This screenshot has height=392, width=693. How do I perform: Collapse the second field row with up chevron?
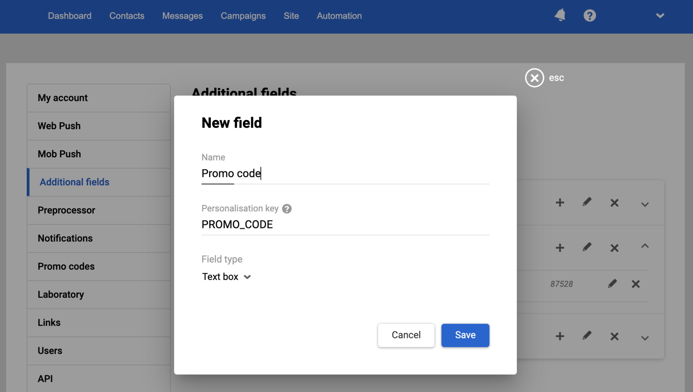[x=644, y=246]
